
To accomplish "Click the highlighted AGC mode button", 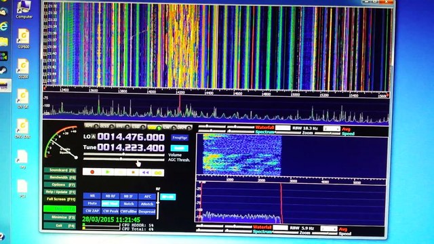I will [x=110, y=203].
